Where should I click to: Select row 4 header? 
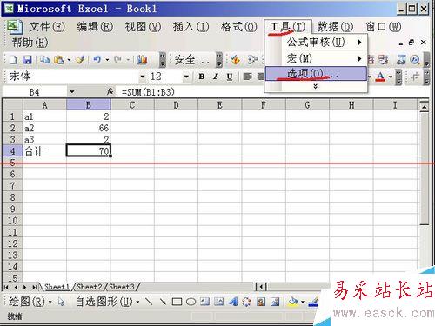pyautogui.click(x=12, y=151)
